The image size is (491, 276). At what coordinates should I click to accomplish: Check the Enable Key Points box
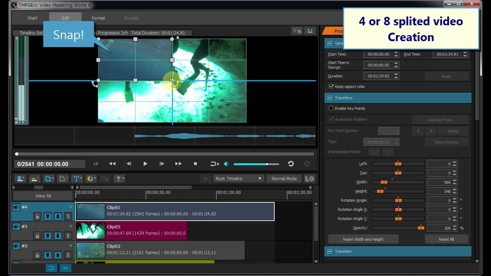[331, 108]
